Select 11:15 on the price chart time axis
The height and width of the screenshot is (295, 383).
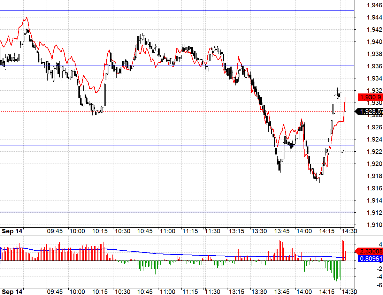point(190,231)
